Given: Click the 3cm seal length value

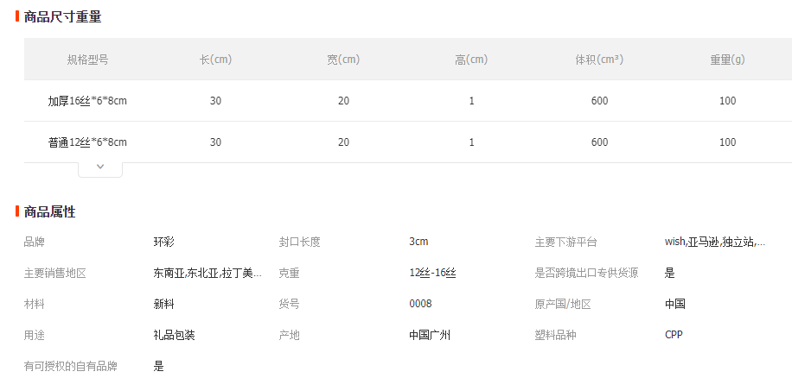Looking at the screenshot, I should [418, 242].
